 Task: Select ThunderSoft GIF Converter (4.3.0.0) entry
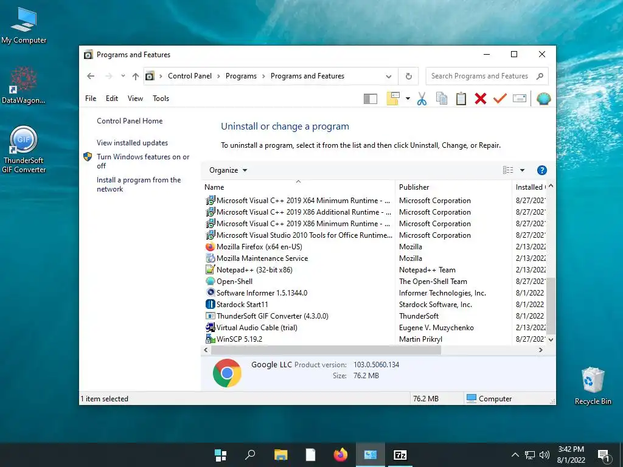coord(375,316)
